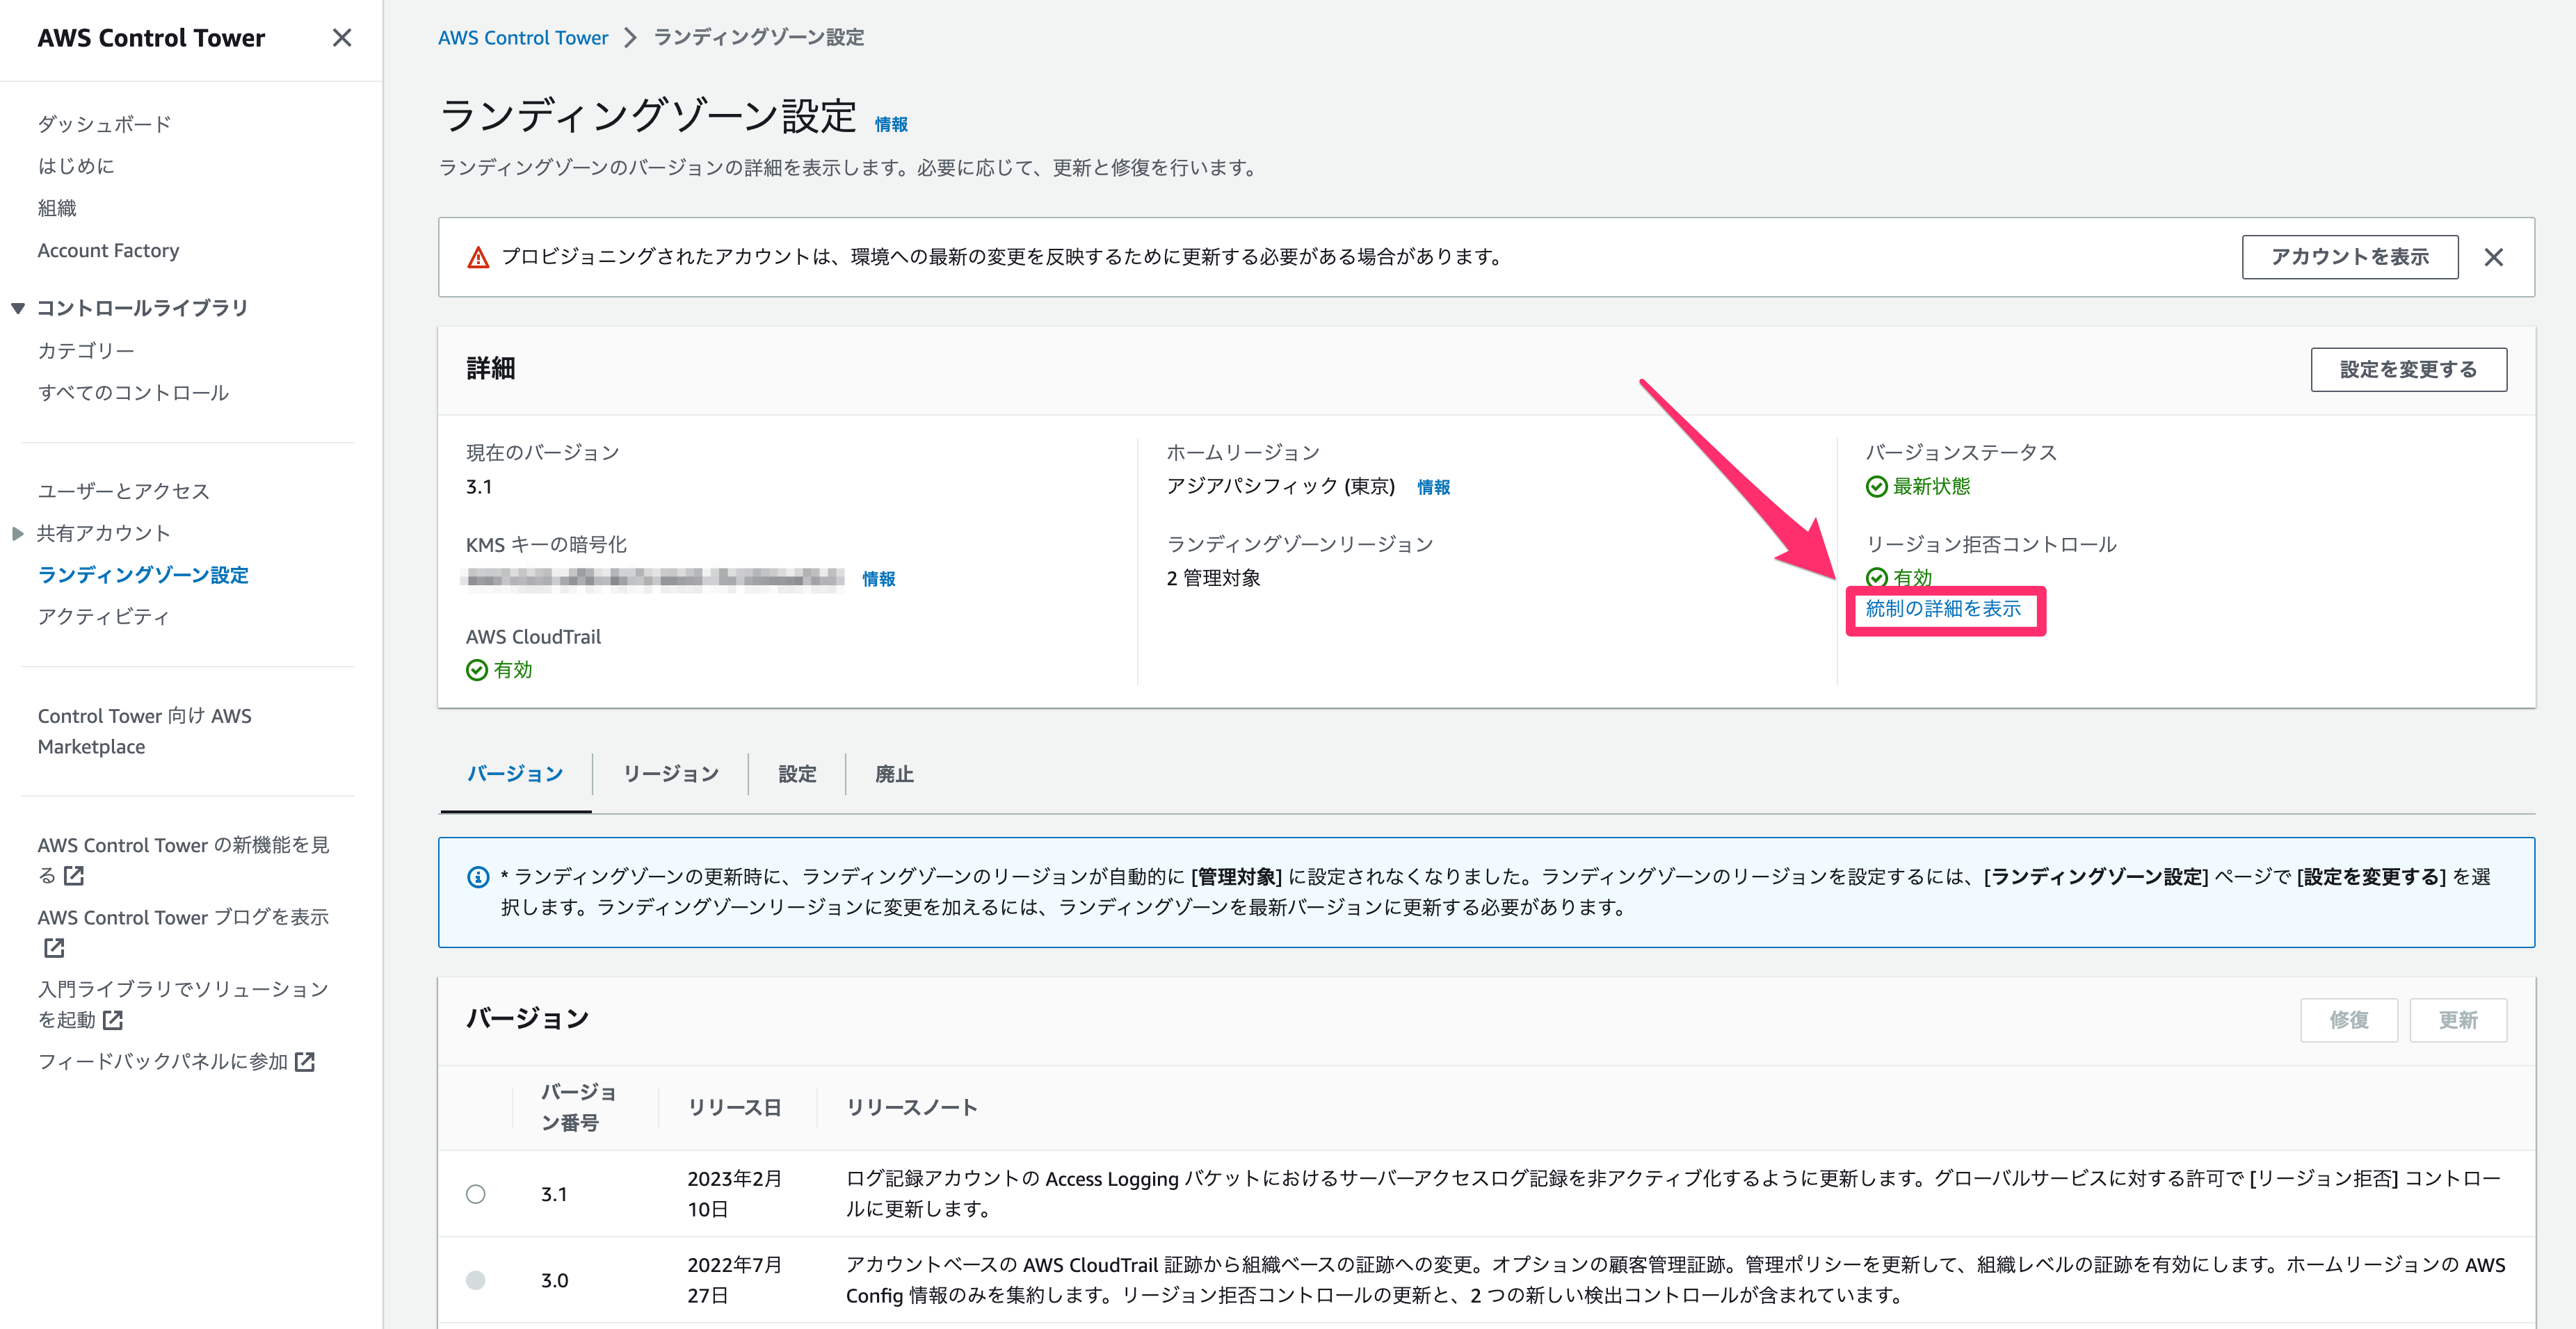Click the AWS Control Tower breadcrumb link
This screenshot has height=1329, width=2576.
click(523, 38)
